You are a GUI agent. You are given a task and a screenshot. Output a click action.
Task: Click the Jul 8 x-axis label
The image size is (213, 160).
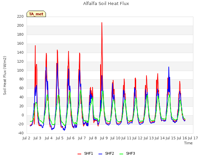click(93, 138)
